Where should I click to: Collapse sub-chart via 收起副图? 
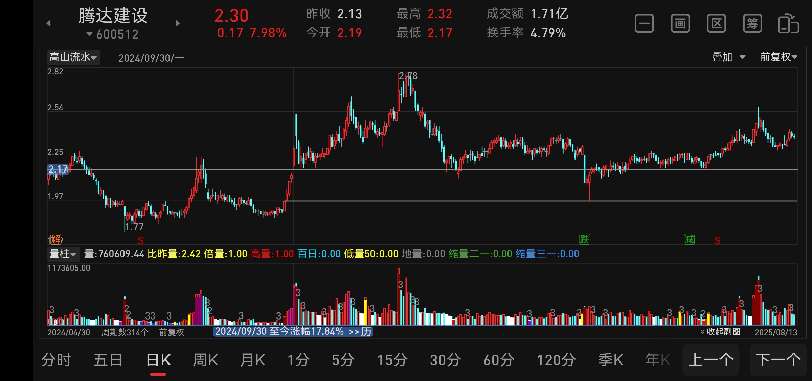point(720,332)
